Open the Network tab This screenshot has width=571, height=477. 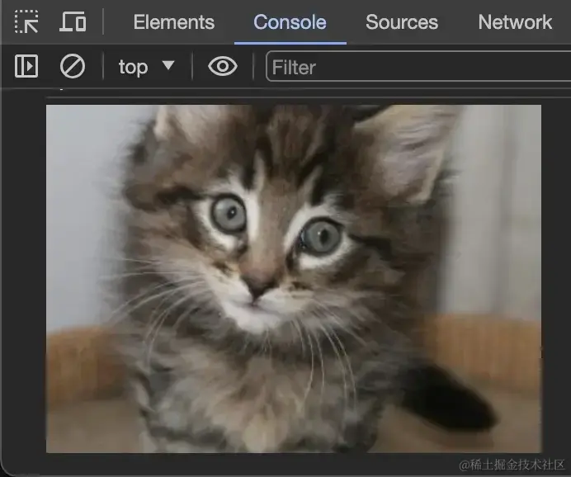tap(515, 22)
